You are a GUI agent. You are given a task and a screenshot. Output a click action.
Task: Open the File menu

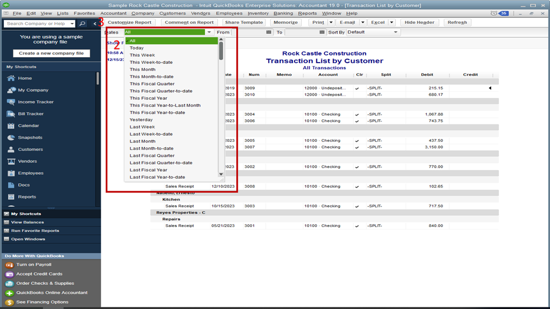coord(17,13)
